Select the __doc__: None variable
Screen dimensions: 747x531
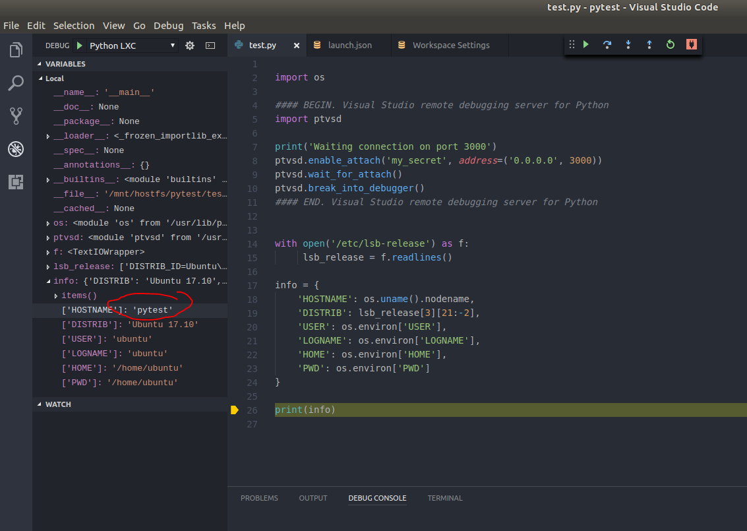pyautogui.click(x=130, y=107)
